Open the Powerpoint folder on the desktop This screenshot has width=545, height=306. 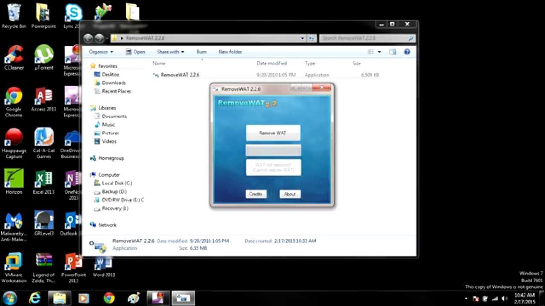coord(43,16)
